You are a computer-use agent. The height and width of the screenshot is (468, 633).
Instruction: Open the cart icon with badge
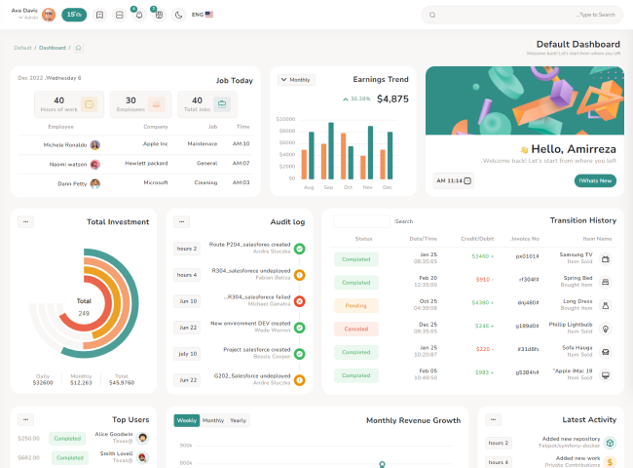coord(159,15)
